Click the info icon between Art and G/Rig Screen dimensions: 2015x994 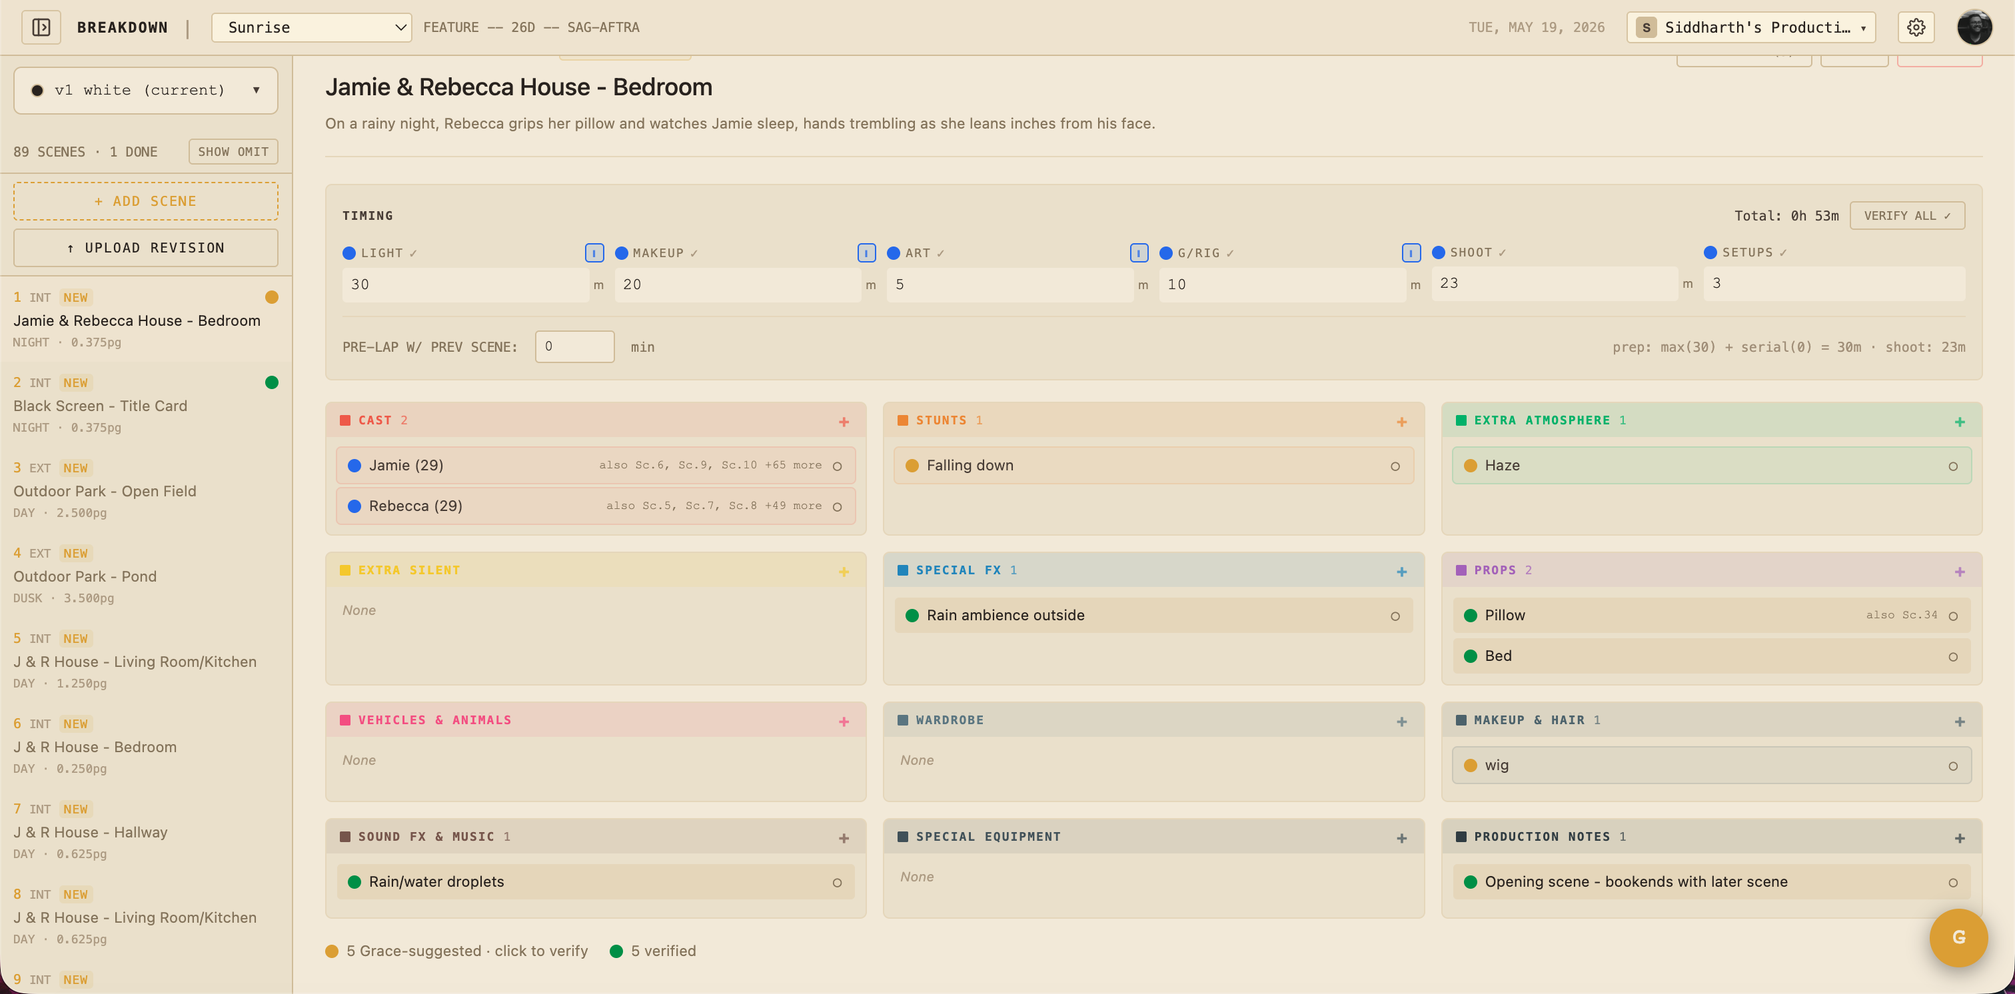1139,252
